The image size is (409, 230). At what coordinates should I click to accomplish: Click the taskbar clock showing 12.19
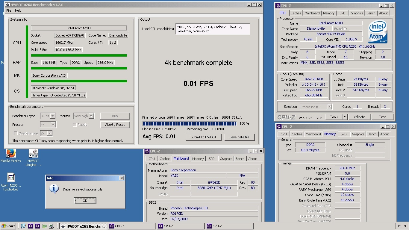[402, 226]
